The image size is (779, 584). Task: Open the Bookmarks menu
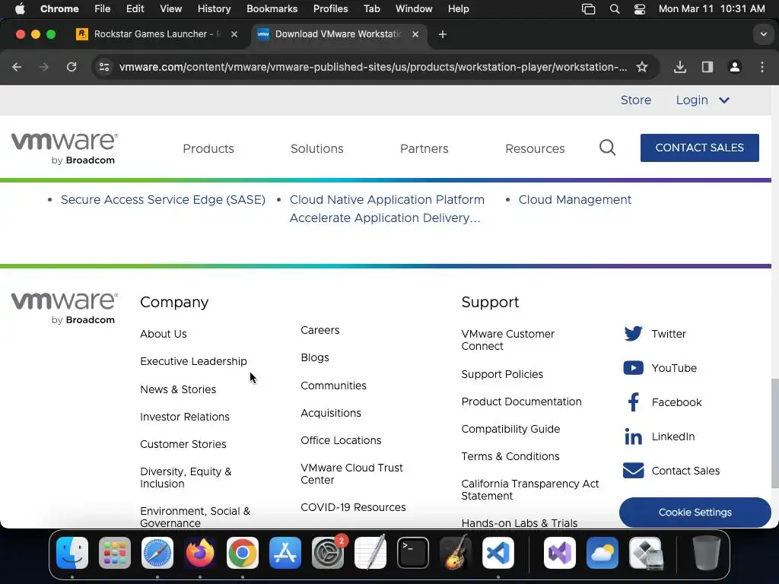272,9
